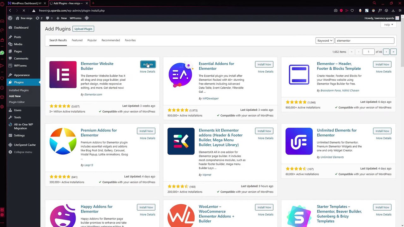
Task: Switch to the Popular tab
Action: [x=92, y=40]
